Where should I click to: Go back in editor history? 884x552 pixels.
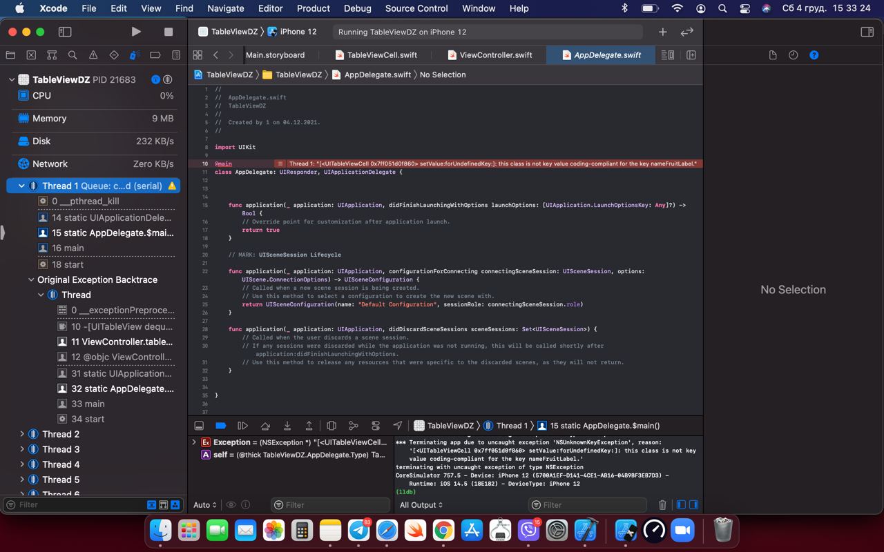coord(215,55)
